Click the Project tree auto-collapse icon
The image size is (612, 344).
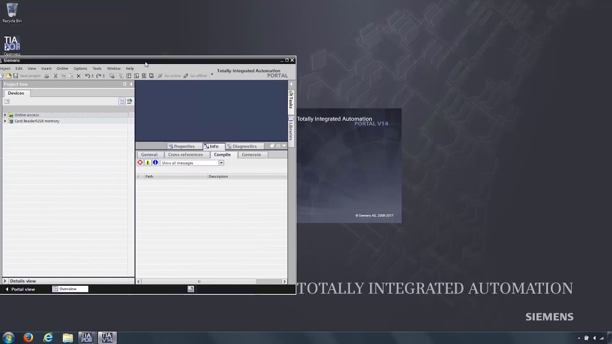click(125, 84)
